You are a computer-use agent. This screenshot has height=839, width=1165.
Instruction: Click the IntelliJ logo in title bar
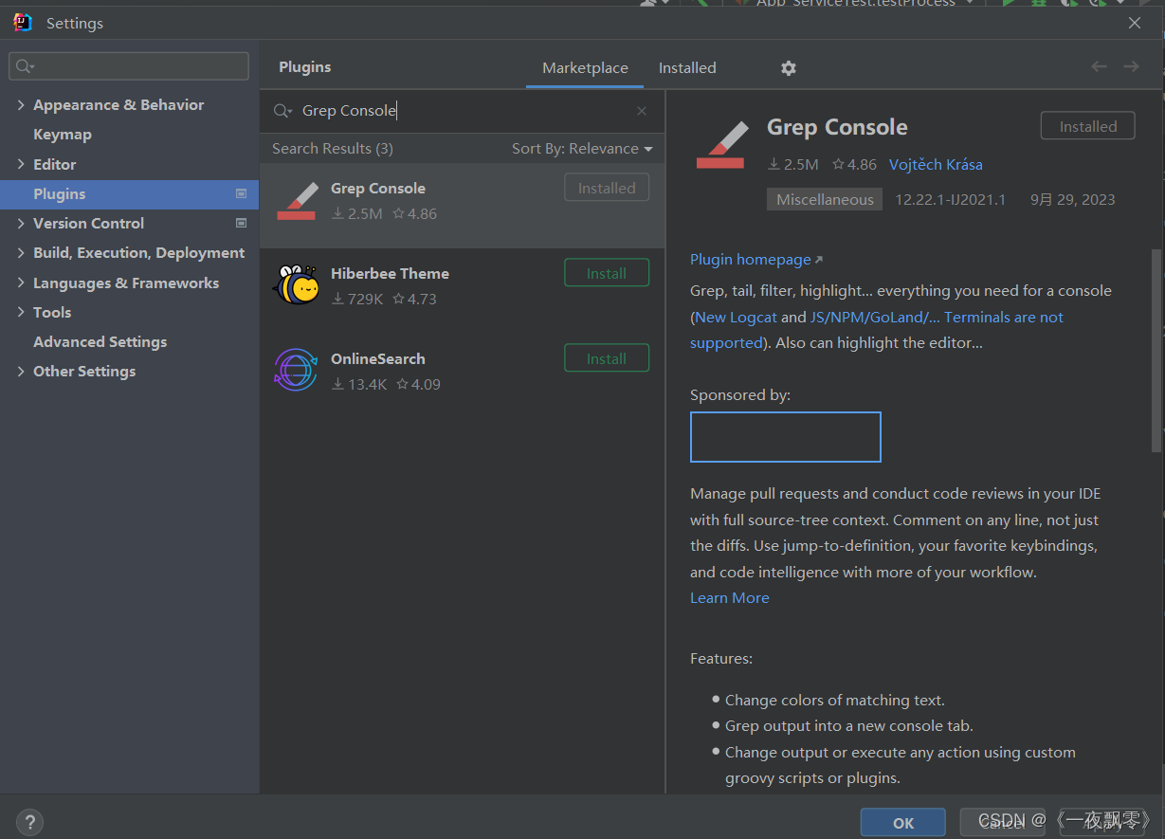[x=23, y=23]
